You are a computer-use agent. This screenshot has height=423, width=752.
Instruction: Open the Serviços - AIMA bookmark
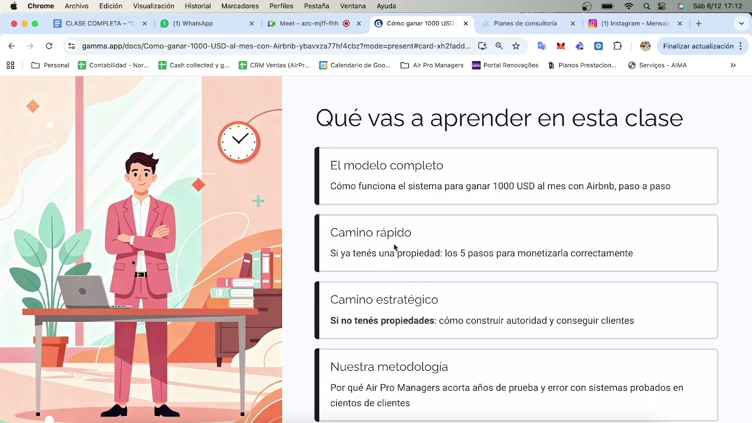click(657, 65)
